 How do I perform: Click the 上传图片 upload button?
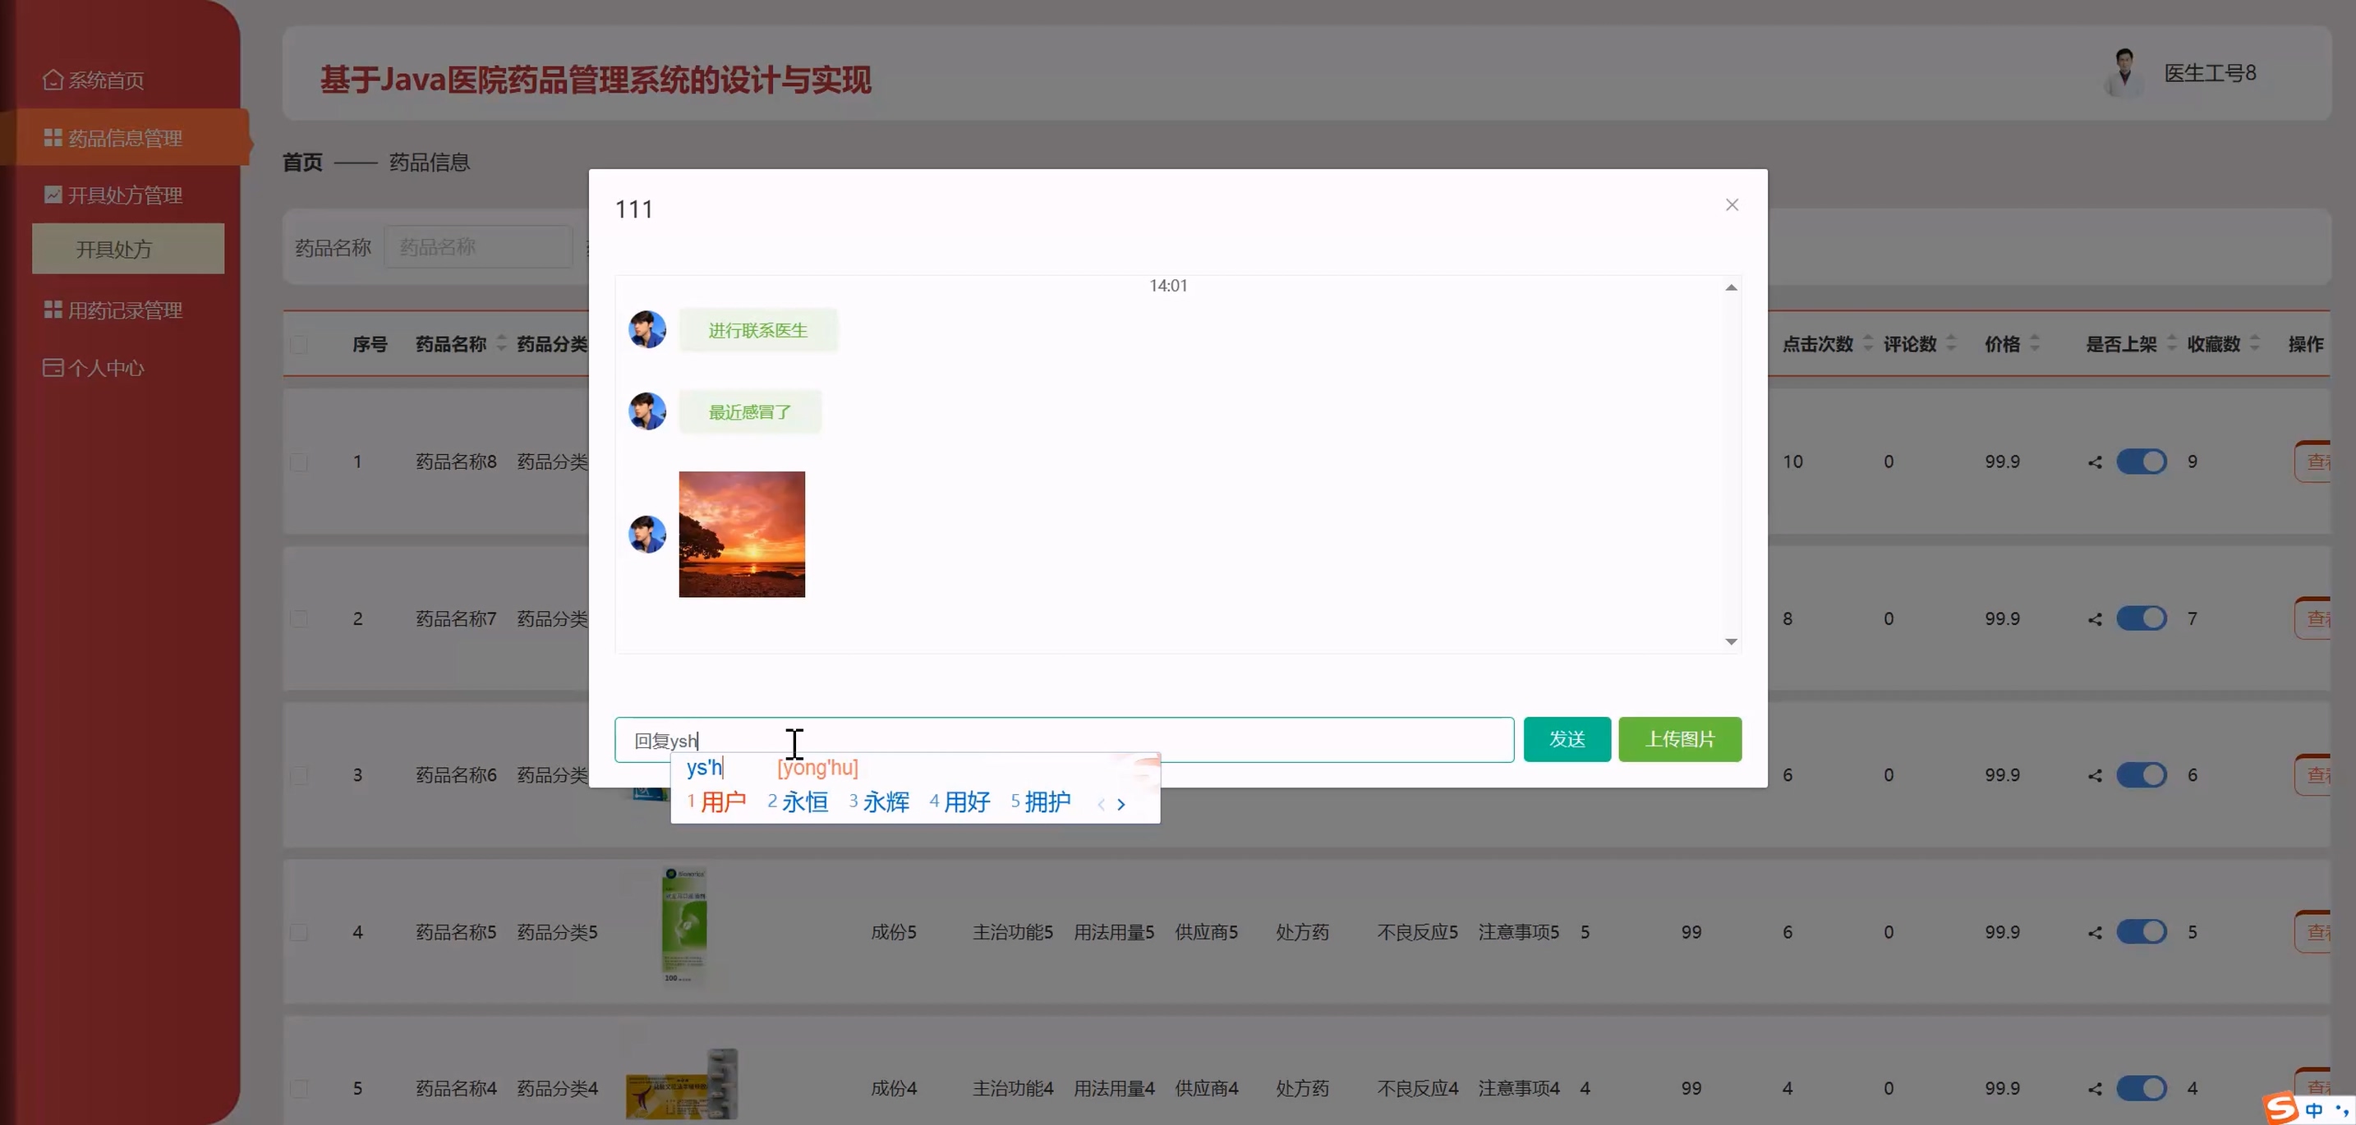point(1679,739)
